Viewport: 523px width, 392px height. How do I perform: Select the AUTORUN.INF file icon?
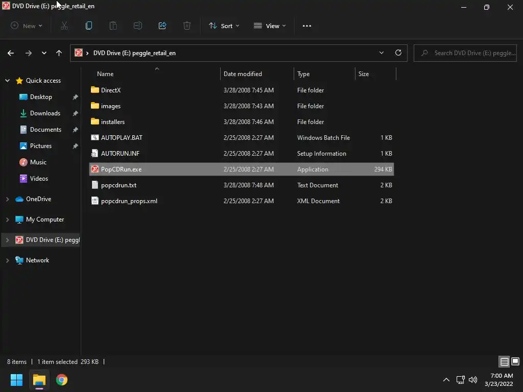coord(94,153)
